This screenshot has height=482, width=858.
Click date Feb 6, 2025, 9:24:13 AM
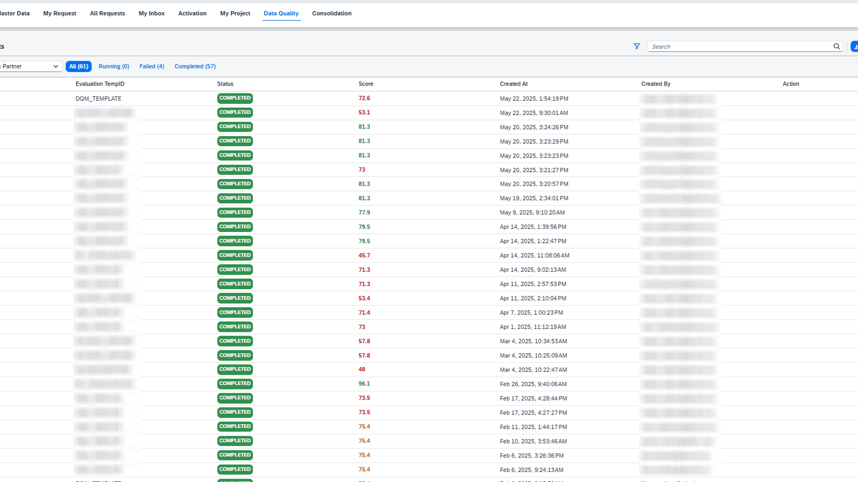click(x=532, y=470)
